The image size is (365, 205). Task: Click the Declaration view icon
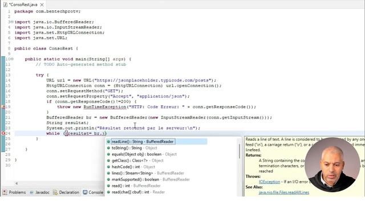[55, 192]
